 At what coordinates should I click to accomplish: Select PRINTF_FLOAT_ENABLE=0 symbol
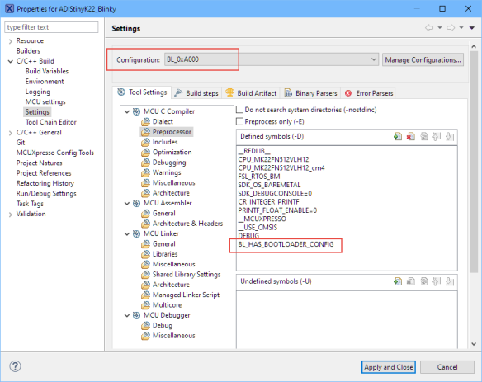pos(277,210)
